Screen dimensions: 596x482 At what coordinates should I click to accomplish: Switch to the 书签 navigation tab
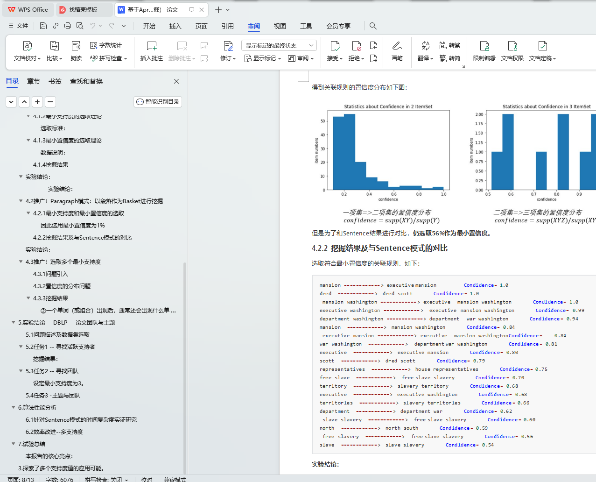point(55,81)
